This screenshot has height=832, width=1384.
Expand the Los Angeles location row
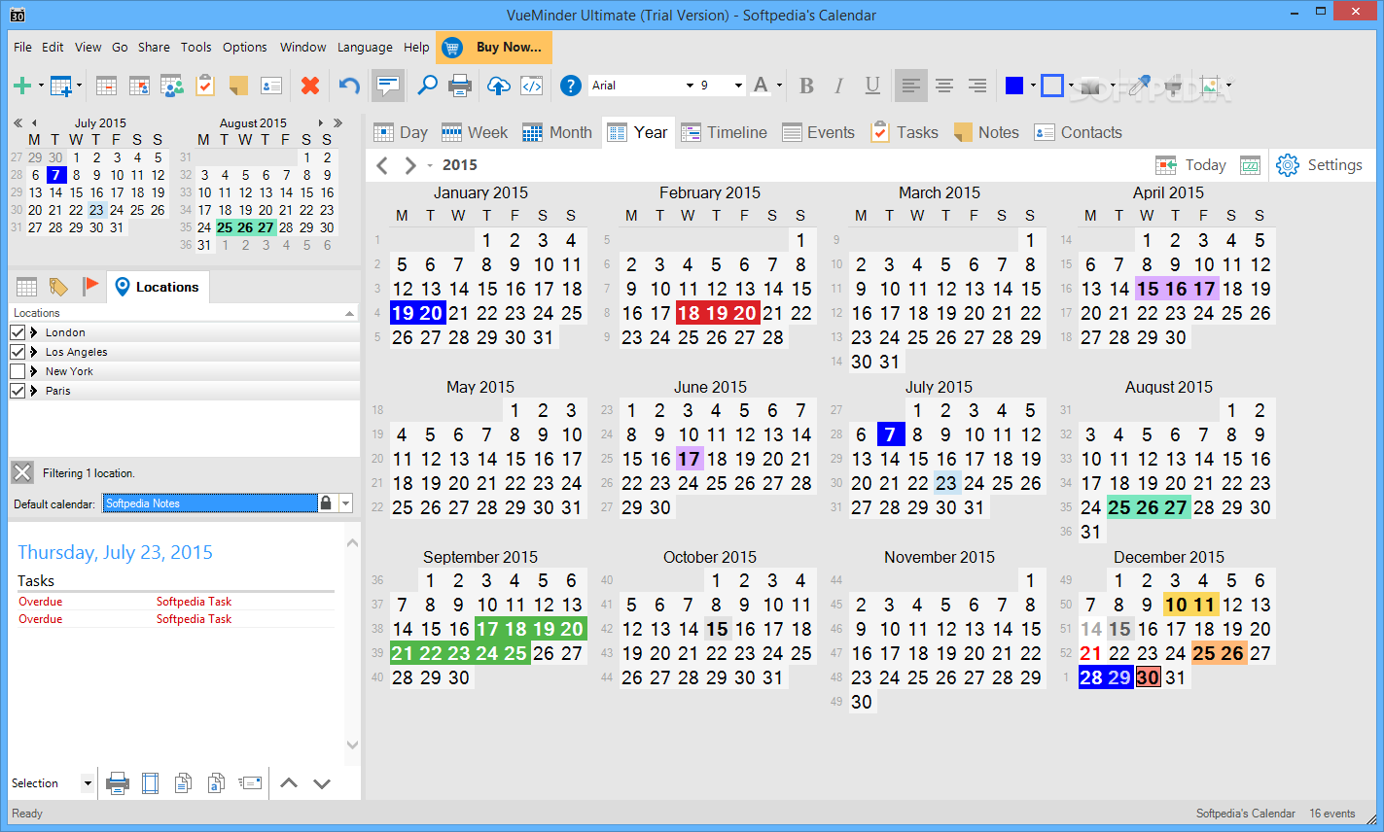click(34, 352)
